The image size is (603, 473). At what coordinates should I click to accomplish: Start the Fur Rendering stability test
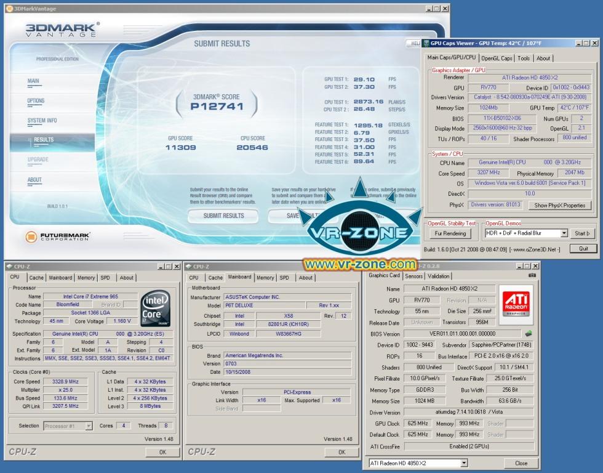(x=450, y=233)
